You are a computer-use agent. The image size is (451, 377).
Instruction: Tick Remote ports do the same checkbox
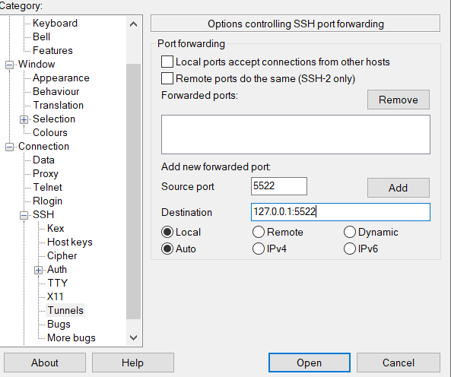pyautogui.click(x=167, y=78)
